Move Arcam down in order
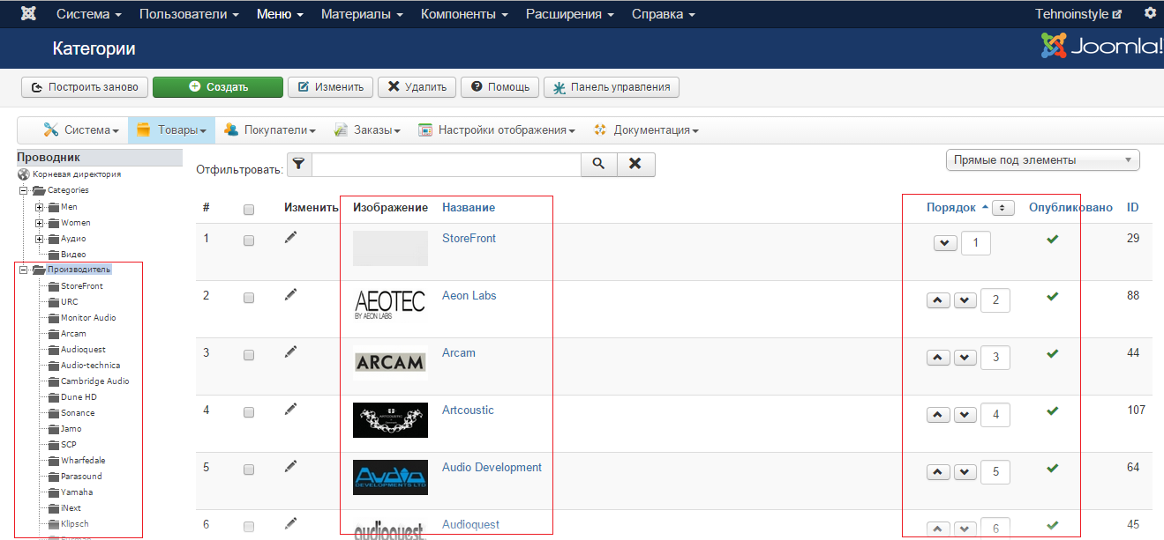Screen dimensions: 1164x540 click(965, 358)
